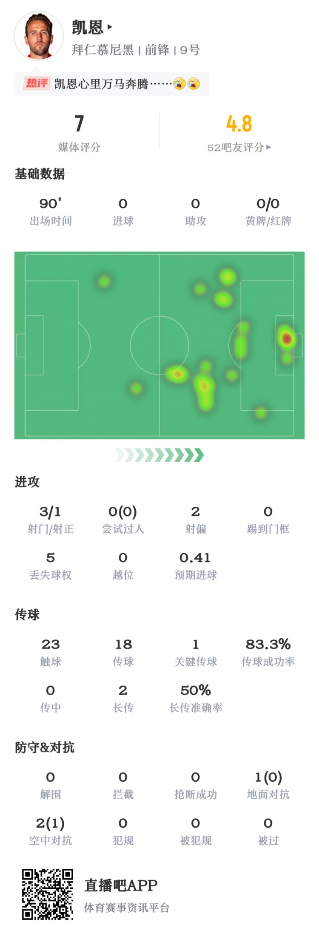Screen dimensions: 319x934
Task: Open the 52吧友评分 ratings arrow
Action: [268, 147]
